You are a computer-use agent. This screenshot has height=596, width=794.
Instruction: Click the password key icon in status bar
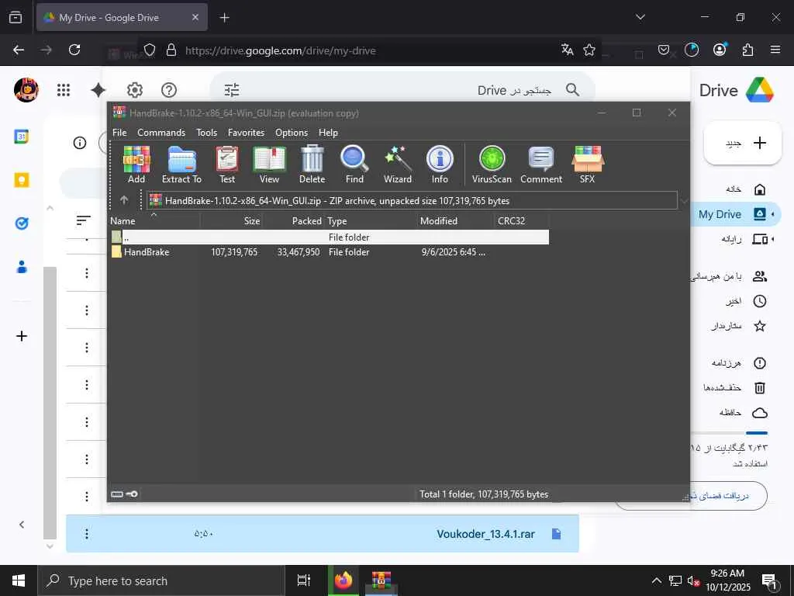pos(132,494)
